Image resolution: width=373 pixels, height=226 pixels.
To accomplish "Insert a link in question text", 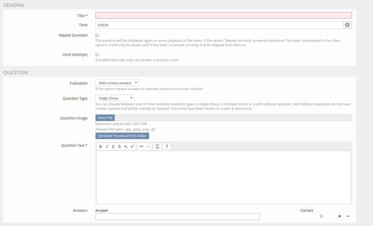I will click(x=142, y=146).
